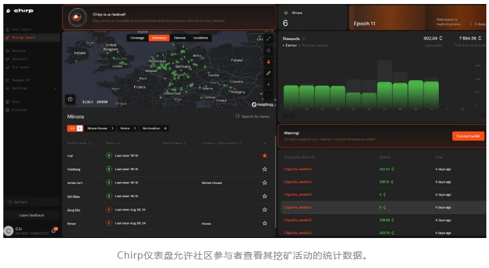Image resolution: width=489 pixels, height=268 pixels.
Task: Open Mining board in sidebar
Action: [x=31, y=37]
